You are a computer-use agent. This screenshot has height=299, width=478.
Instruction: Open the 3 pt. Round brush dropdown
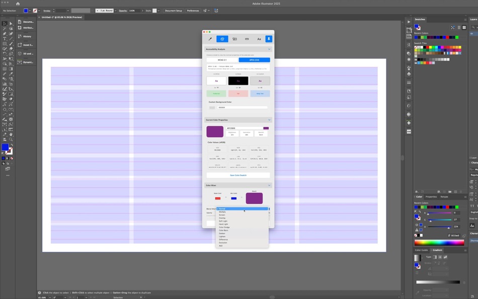click(116, 11)
